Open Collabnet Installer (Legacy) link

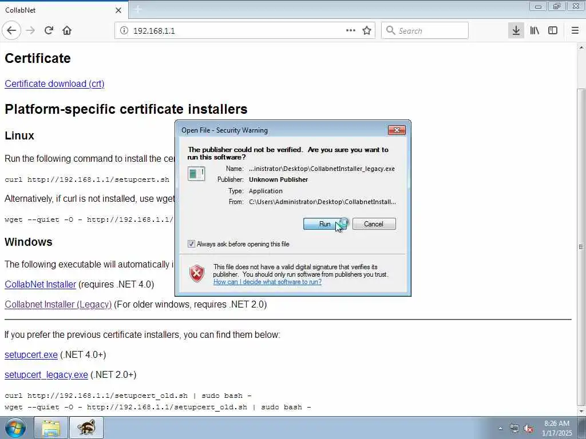point(58,305)
